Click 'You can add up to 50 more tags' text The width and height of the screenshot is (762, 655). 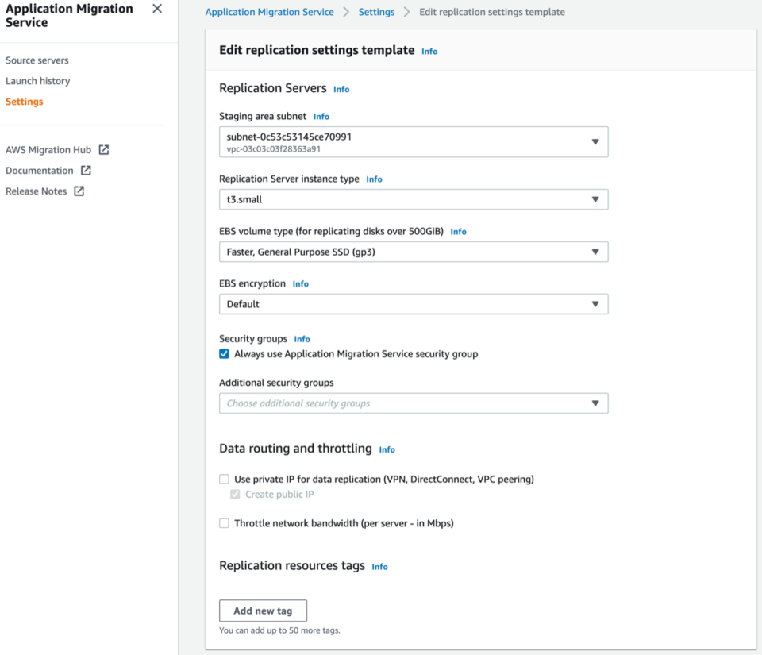click(279, 630)
